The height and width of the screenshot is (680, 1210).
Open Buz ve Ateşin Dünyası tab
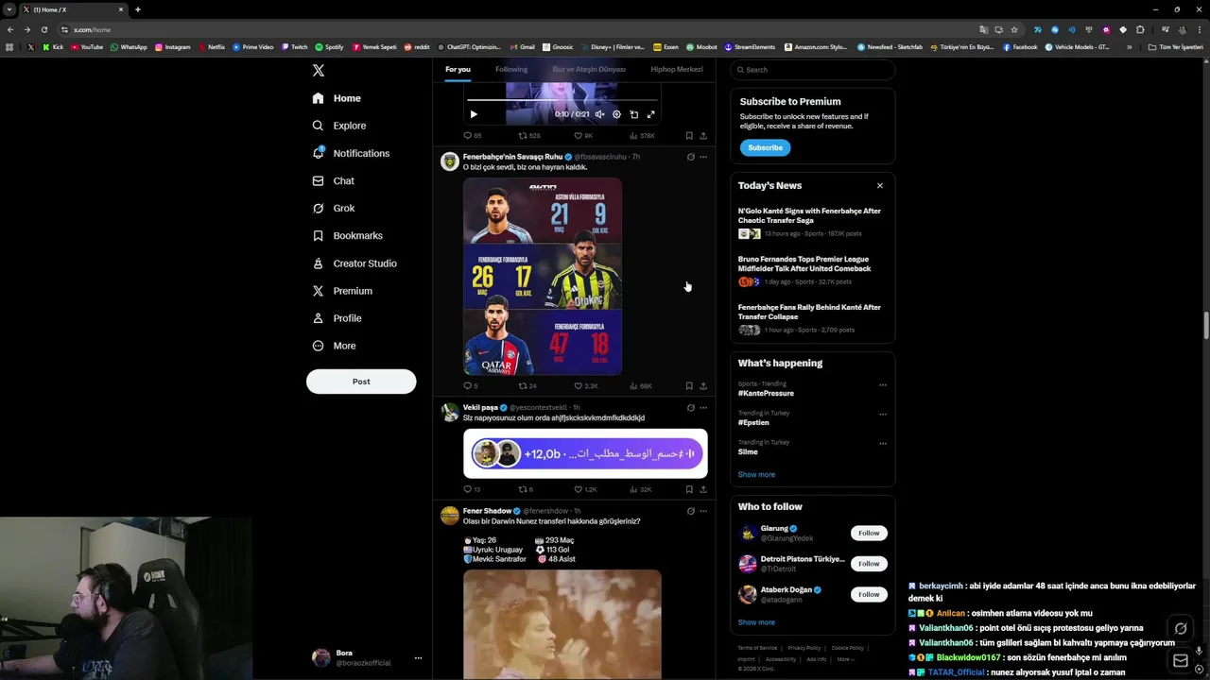pos(589,69)
